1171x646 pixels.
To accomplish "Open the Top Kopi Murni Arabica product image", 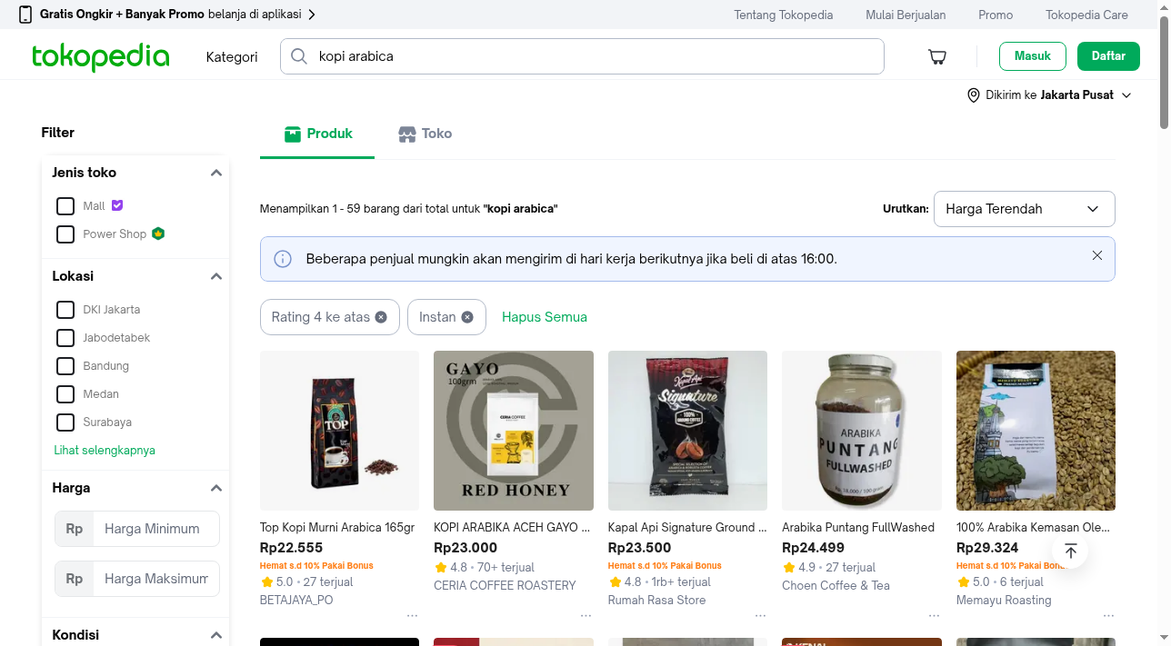I will pos(339,431).
